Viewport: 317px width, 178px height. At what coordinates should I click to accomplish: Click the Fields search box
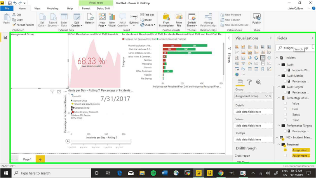[x=295, y=48]
